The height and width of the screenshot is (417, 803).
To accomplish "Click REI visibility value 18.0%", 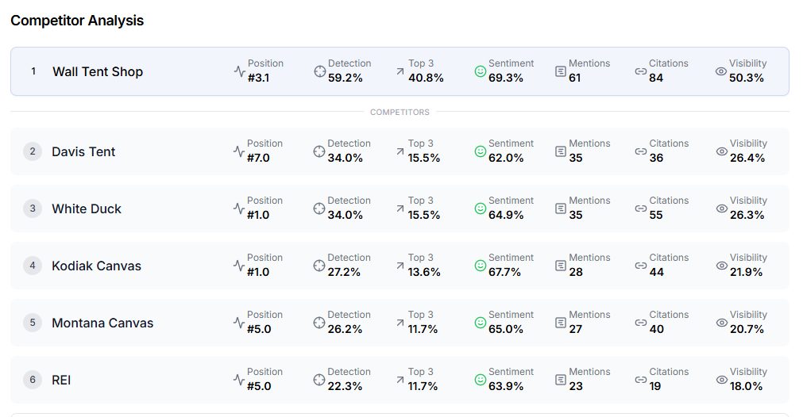I will (746, 386).
